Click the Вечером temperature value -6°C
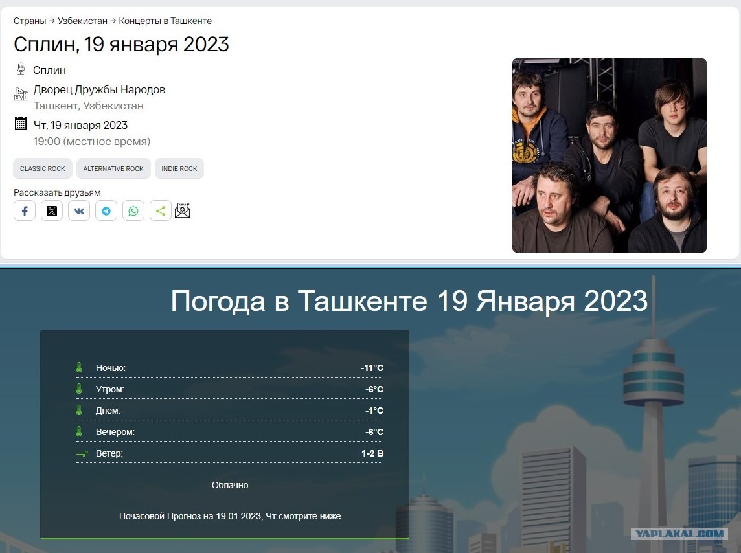The height and width of the screenshot is (553, 741). pos(374,432)
